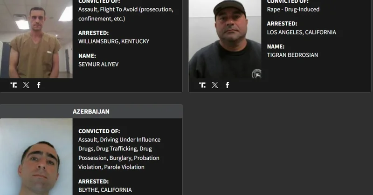Share Tigran Bedrosian card on Truth Social
Image resolution: width=373 pixels, height=195 pixels.
[202, 85]
